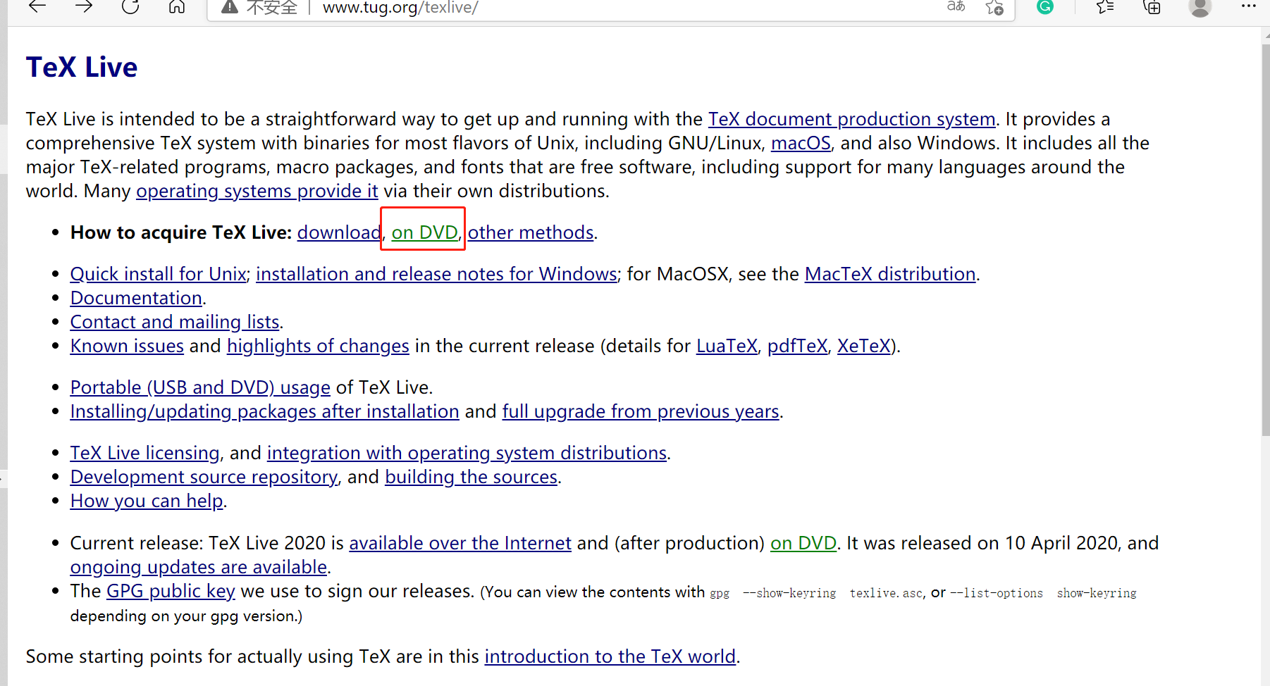
Task: Open the pdfTeX details link
Action: 797,346
